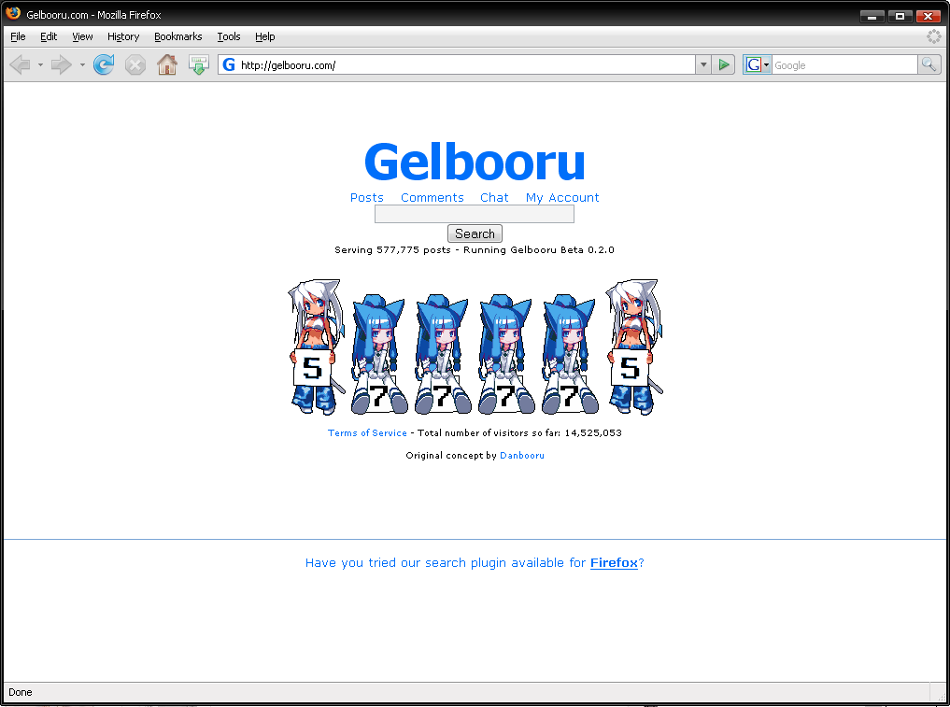Expand the back history dropdown arrow
950x707 pixels.
point(40,64)
